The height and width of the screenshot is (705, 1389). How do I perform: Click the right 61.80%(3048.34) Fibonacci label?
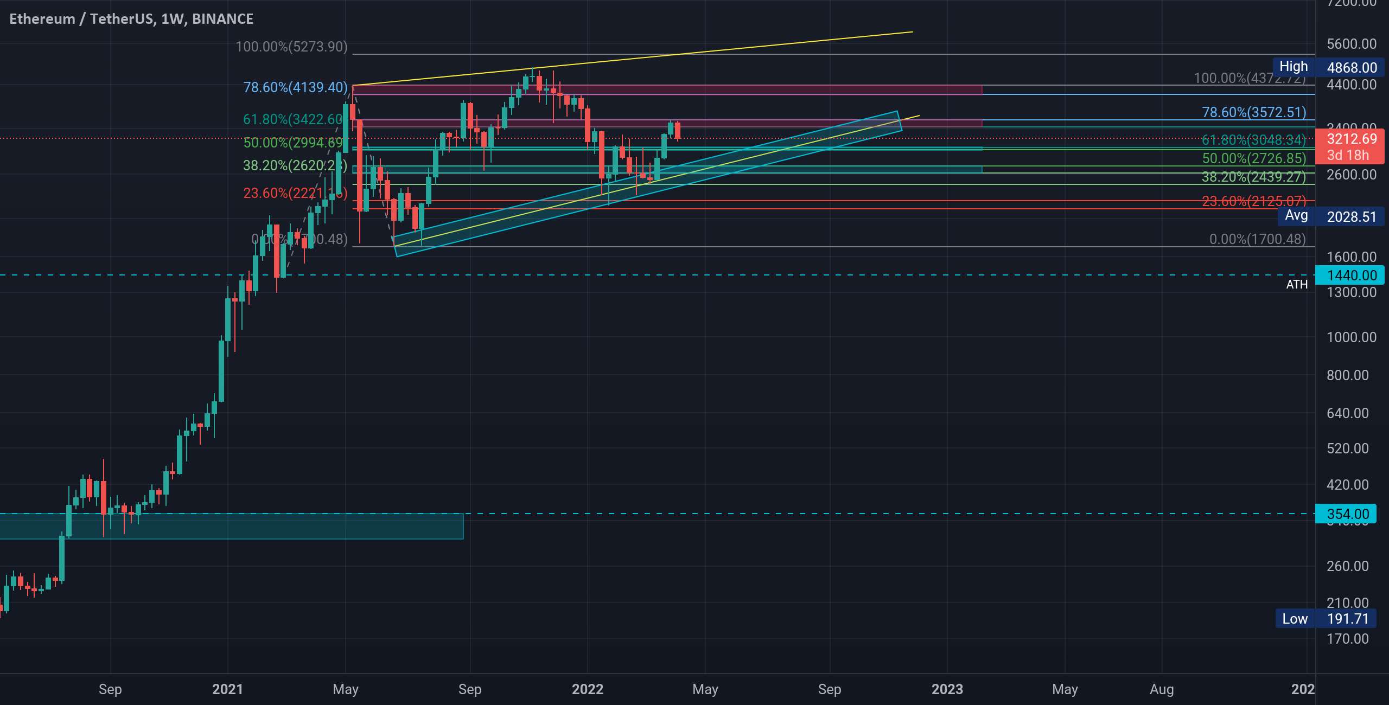(1254, 140)
